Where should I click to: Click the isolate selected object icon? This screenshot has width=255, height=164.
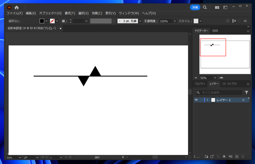coord(228,21)
